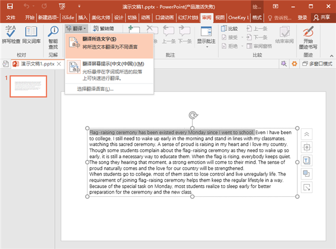This screenshot has height=249, width=336.
Task: Select 演示文稿1.pptx document tab
Action: click(36, 64)
